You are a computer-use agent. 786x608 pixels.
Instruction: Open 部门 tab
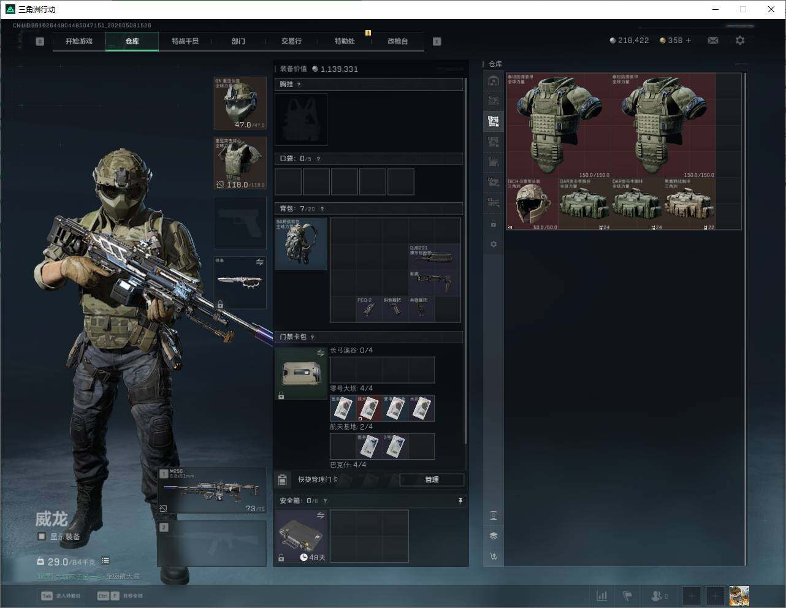click(238, 41)
